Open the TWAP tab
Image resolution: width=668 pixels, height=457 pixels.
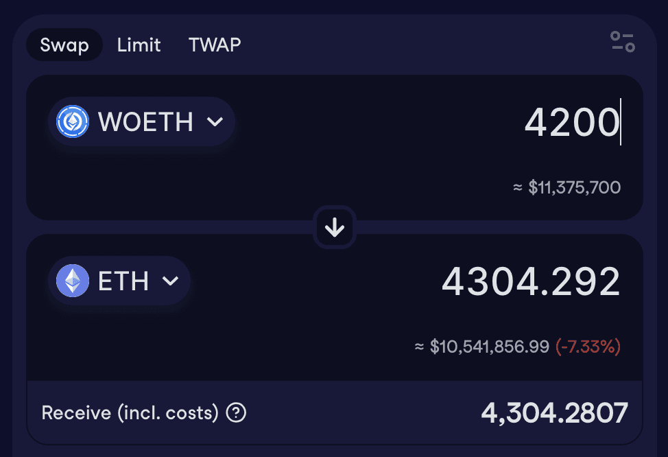(215, 45)
